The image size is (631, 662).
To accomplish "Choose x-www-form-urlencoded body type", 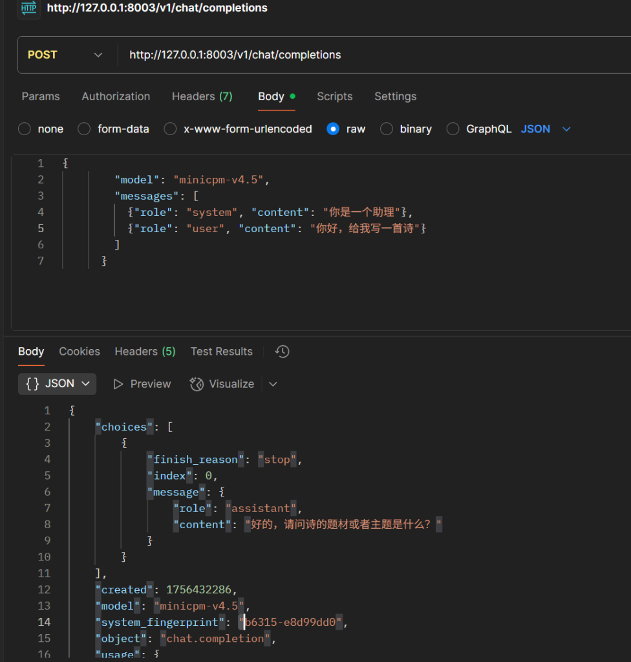I will tap(171, 129).
